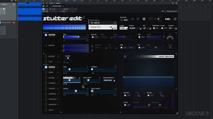Toggle the Freeze switch
Screen dimensions: 213x119
pyautogui.click(x=164, y=28)
